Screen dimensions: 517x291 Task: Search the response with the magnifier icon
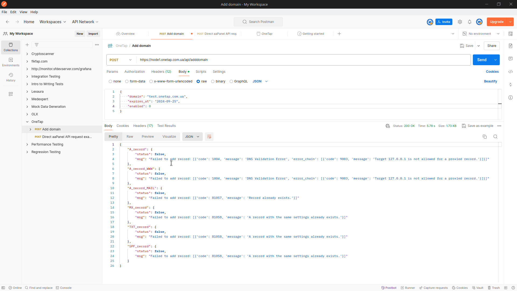point(495,137)
